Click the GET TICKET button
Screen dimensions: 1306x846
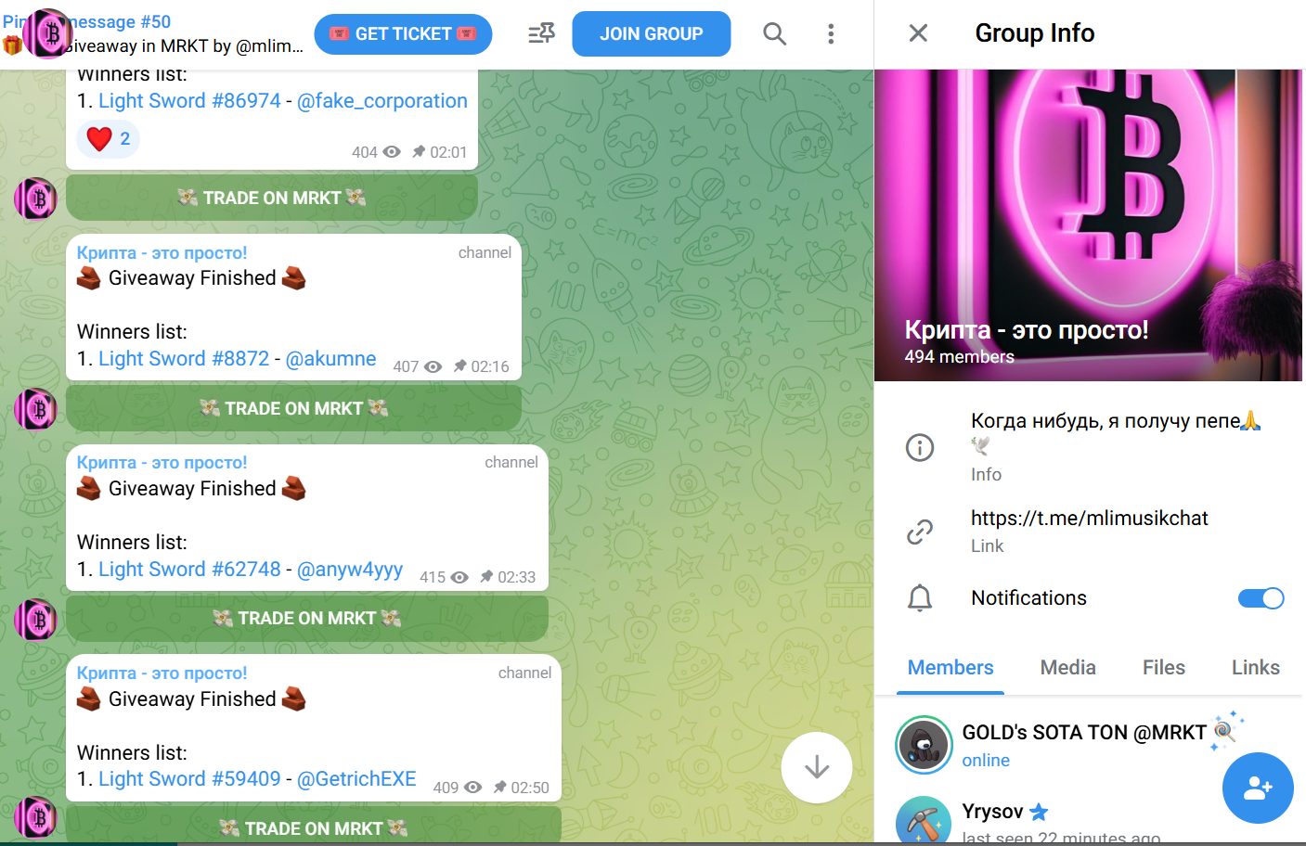403,34
